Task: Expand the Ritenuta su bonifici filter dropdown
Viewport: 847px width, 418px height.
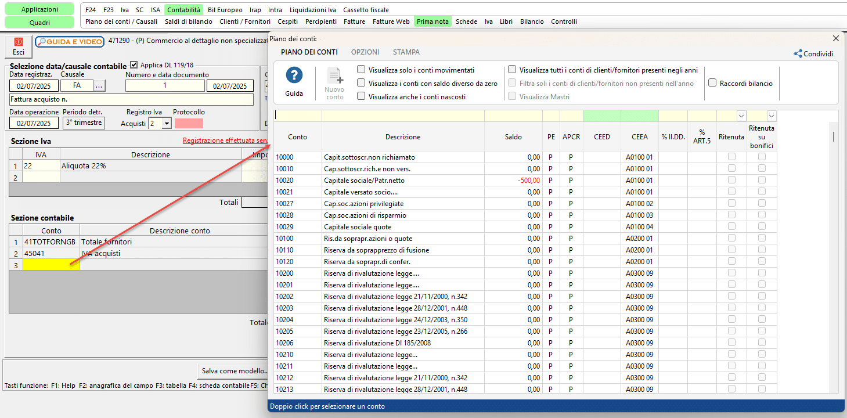Action: [x=772, y=116]
